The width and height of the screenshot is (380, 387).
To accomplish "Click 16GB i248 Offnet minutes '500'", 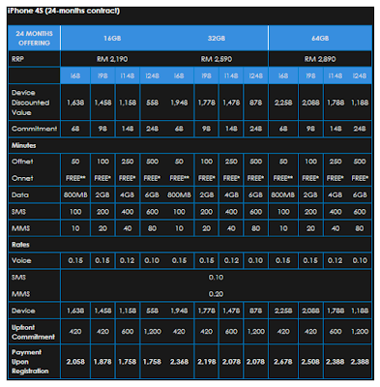I will pyautogui.click(x=152, y=162).
